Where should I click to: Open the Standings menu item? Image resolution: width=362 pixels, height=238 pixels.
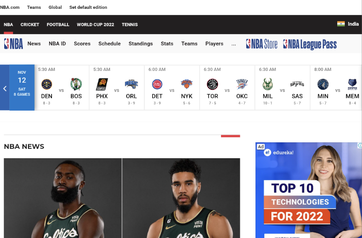coord(141,43)
